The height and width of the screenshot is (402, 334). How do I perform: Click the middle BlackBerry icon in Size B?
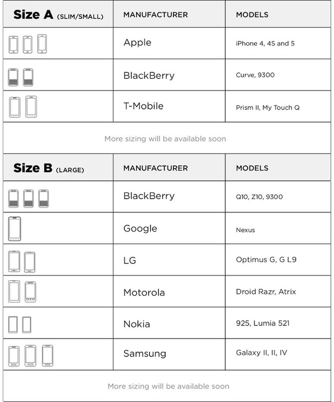[x=29, y=198]
